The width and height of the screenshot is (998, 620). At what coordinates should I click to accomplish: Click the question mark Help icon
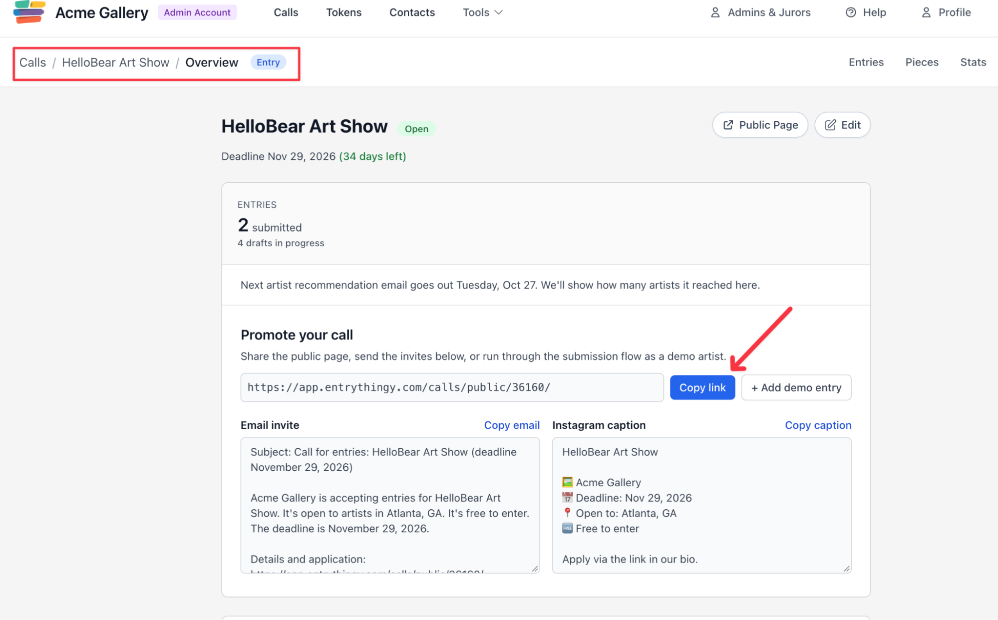coord(851,12)
